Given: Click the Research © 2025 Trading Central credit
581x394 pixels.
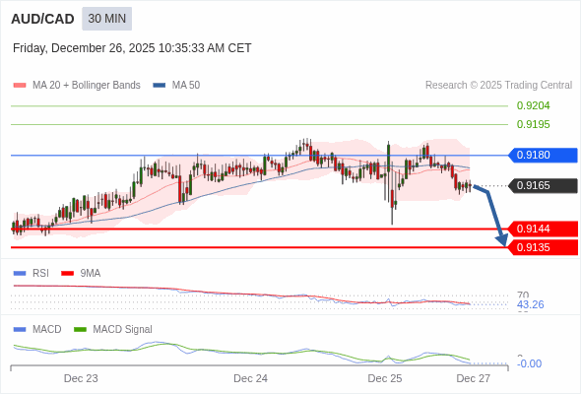Looking at the screenshot, I should [x=498, y=86].
